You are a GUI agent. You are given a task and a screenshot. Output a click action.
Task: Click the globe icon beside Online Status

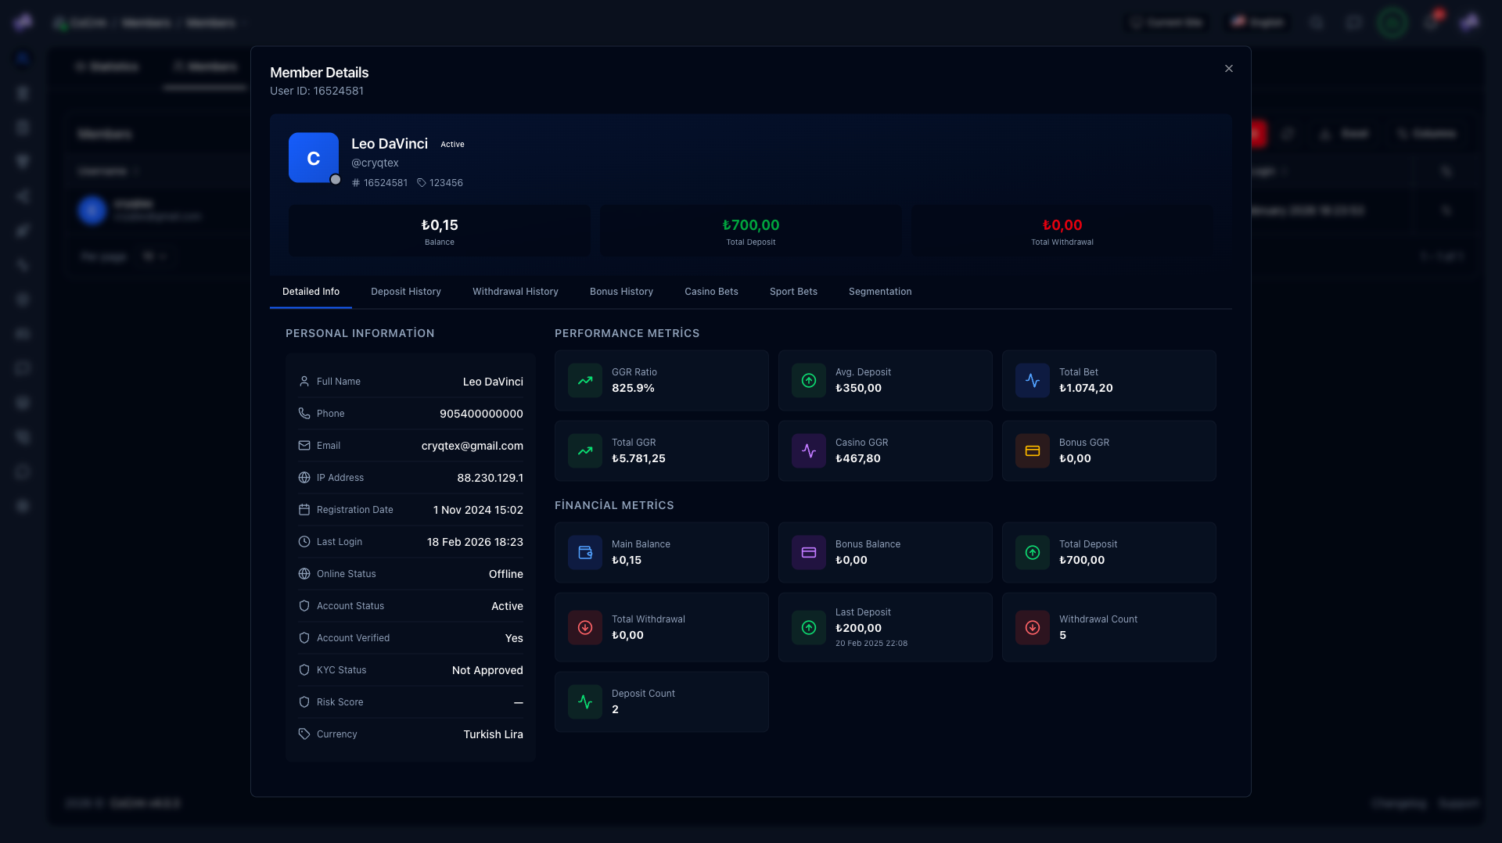click(x=304, y=574)
